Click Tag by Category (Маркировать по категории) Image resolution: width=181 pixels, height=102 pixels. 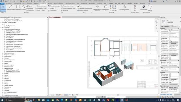pos(97,8)
